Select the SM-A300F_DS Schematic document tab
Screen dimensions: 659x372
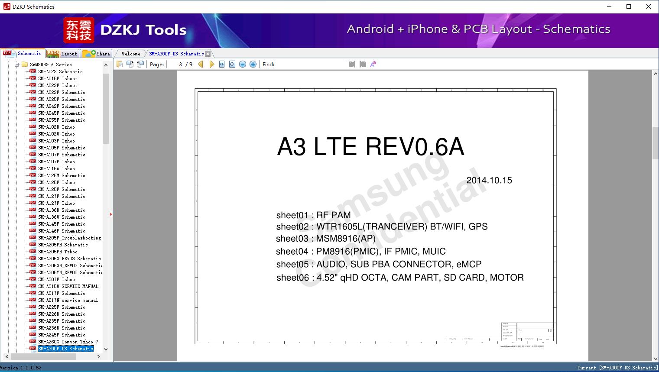pyautogui.click(x=176, y=54)
